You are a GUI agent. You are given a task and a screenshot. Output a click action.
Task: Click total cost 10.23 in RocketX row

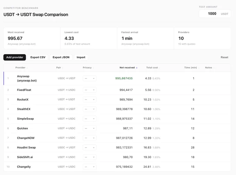[x=147, y=100]
